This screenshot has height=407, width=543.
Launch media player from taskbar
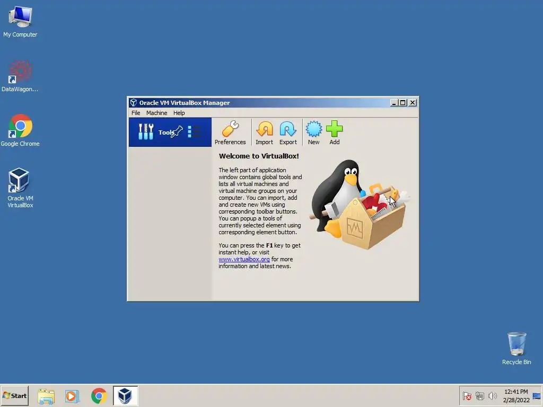[72, 396]
